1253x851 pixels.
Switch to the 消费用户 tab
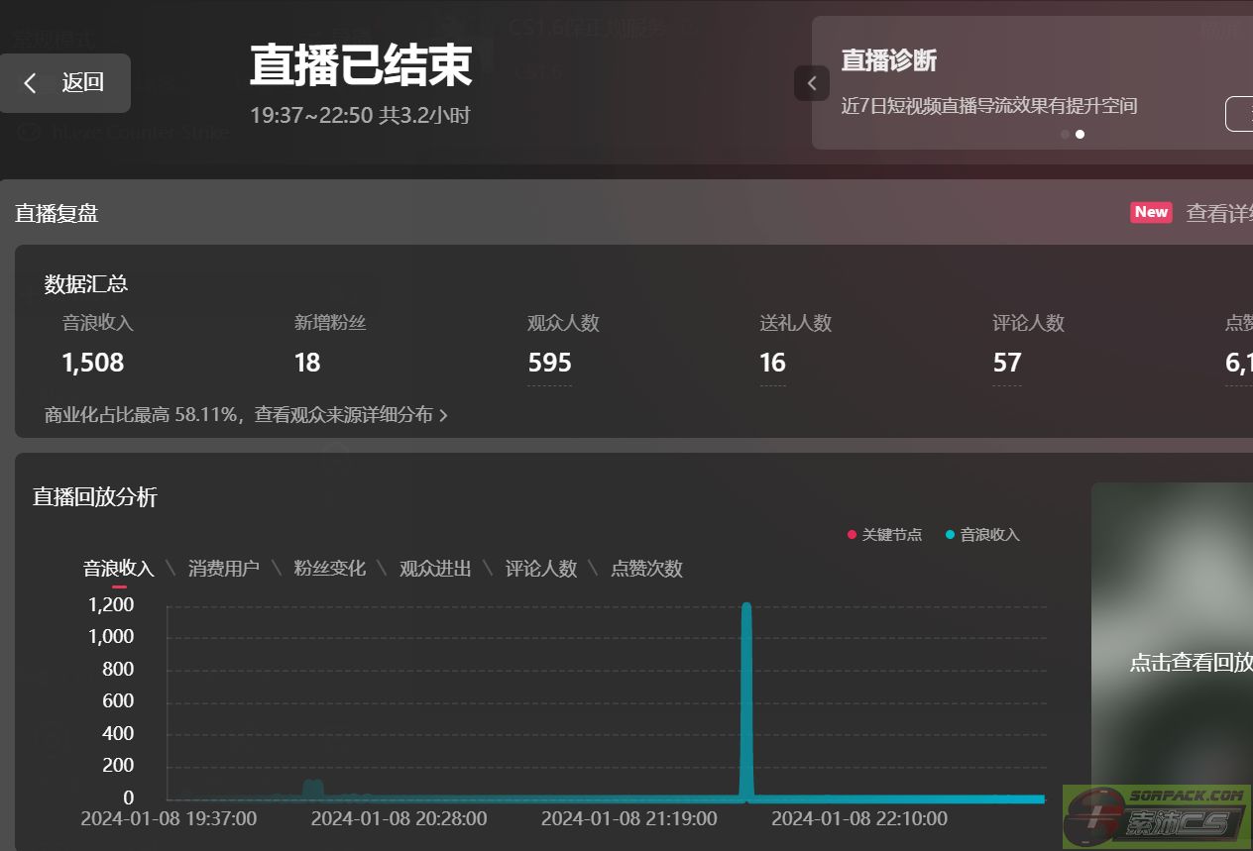click(x=224, y=569)
